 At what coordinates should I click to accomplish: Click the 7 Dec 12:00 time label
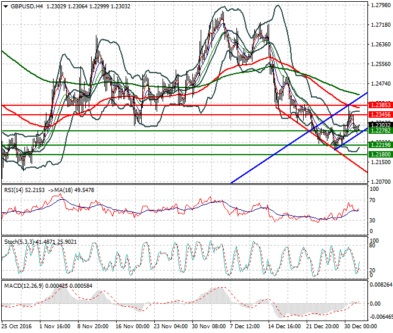point(245,326)
